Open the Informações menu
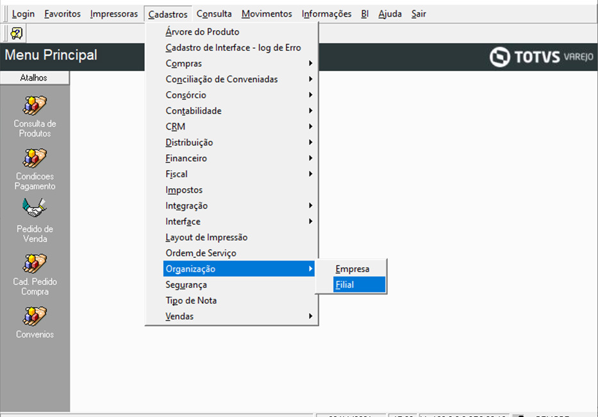Image resolution: width=598 pixels, height=417 pixels. [326, 14]
